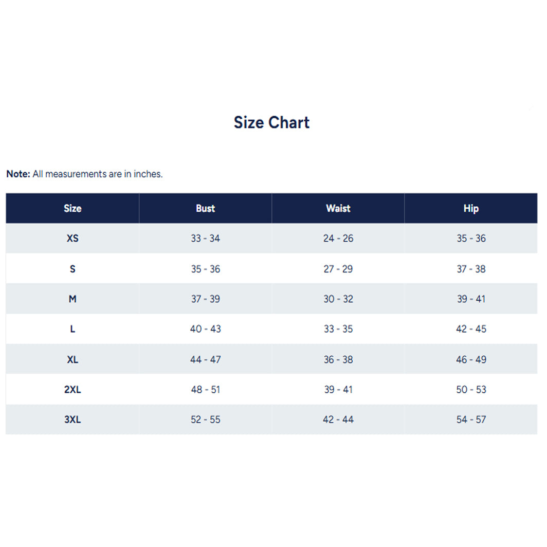Click waist measurement 42 - 44 cell

coord(338,420)
